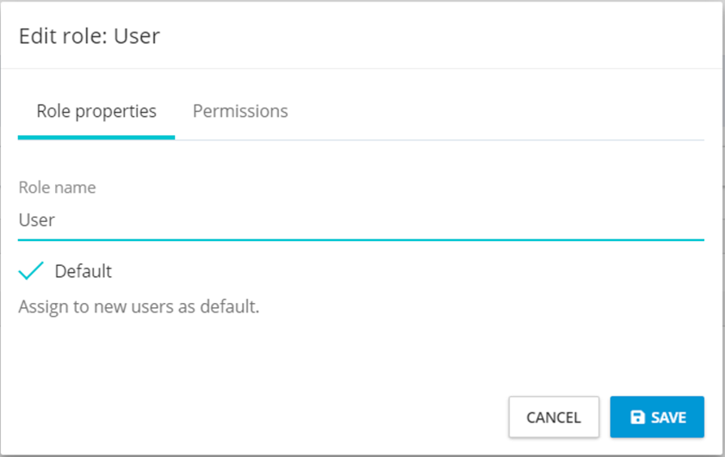Image resolution: width=725 pixels, height=457 pixels.
Task: Click the floppy disk icon on Save
Action: (x=637, y=417)
